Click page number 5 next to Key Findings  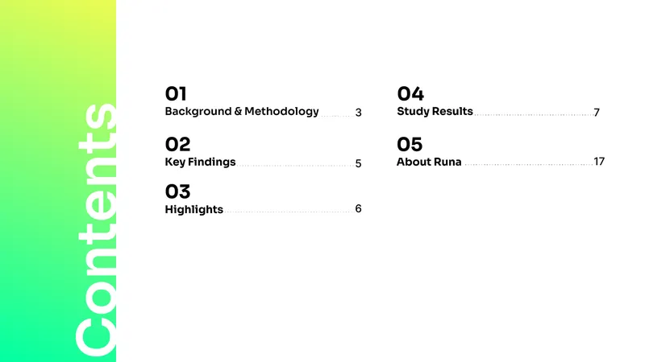tap(358, 163)
